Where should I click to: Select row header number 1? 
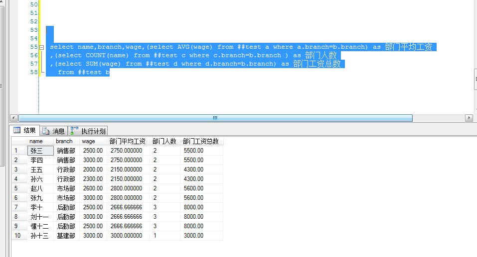pyautogui.click(x=19, y=151)
